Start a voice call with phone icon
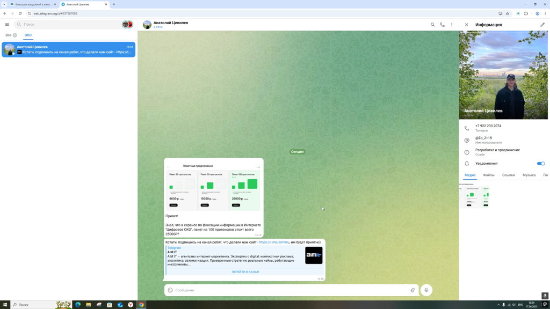This screenshot has width=550, height=309. 442,25
